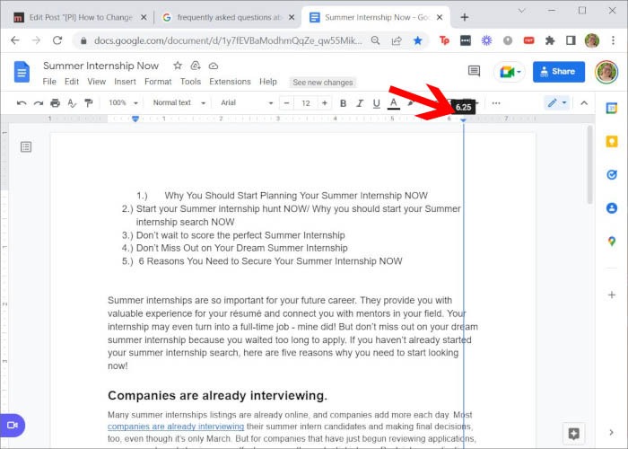Click the companies are already interviewing link
Viewport: 628px width, 449px height.
point(176,427)
